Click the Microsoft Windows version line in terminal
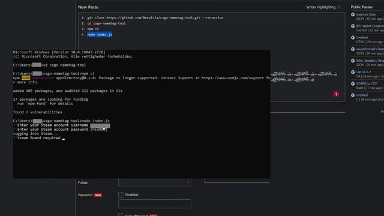The width and height of the screenshot is (384, 216). pyautogui.click(x=59, y=52)
